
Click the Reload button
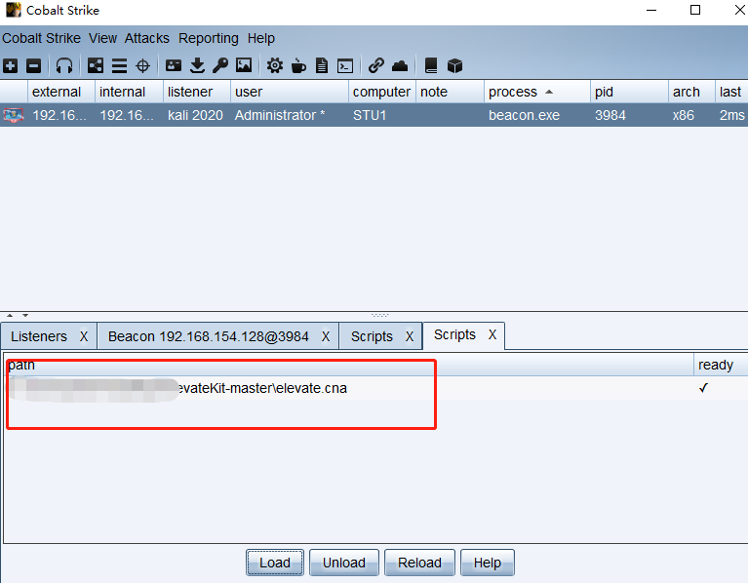point(419,563)
